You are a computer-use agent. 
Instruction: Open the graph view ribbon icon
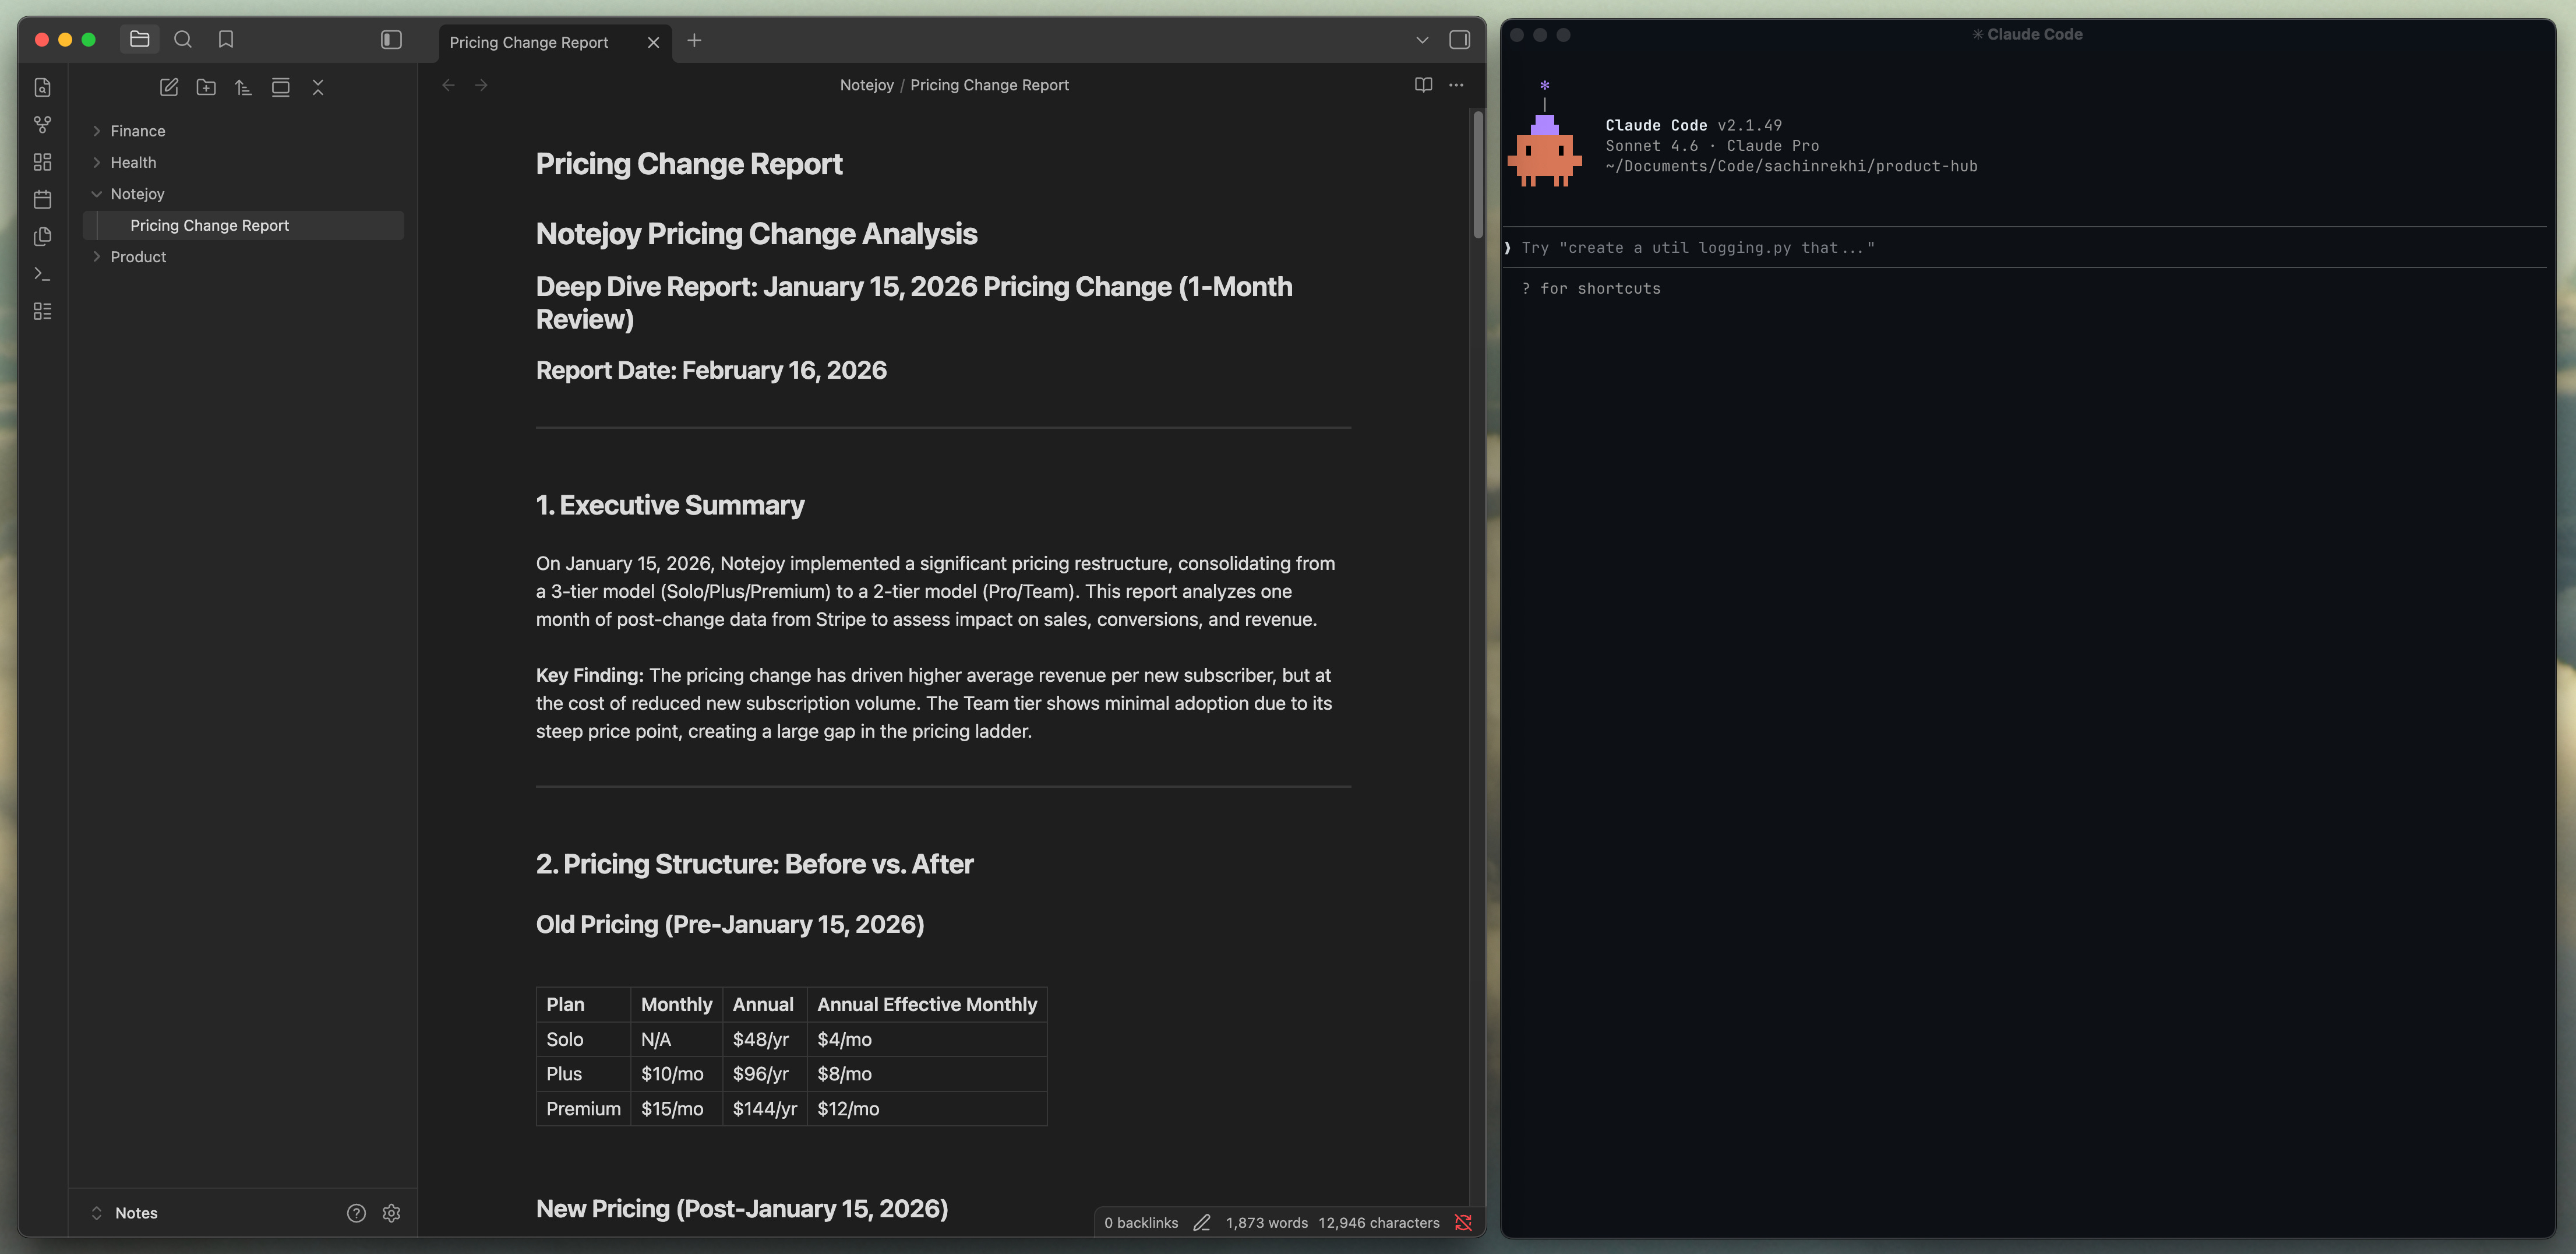pyautogui.click(x=42, y=125)
